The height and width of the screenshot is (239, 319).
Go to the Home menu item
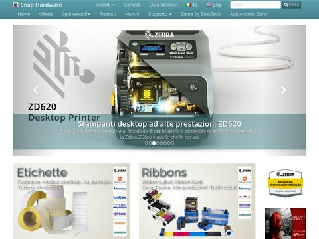(x=24, y=14)
